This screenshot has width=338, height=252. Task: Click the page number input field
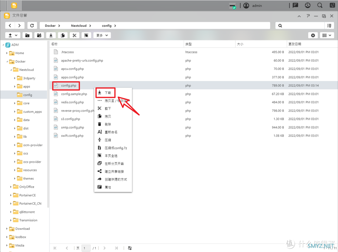pyautogui.click(x=86, y=248)
